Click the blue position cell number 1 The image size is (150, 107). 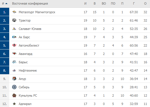click(5, 12)
